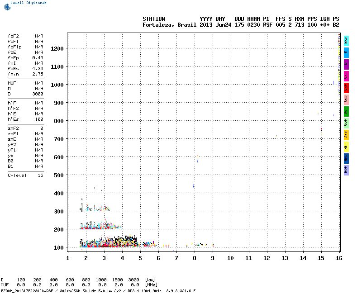Screen dimensions: 362x294
Task: Click the Sse orange legend swatch
Action: pyautogui.click(x=346, y=135)
